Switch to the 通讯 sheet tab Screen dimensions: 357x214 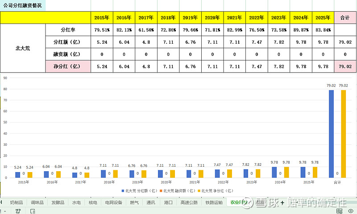(151, 202)
